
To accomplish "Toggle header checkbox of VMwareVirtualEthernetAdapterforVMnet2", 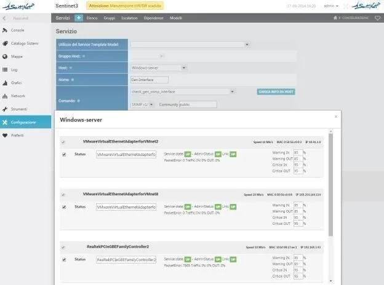I will (x=63, y=142).
